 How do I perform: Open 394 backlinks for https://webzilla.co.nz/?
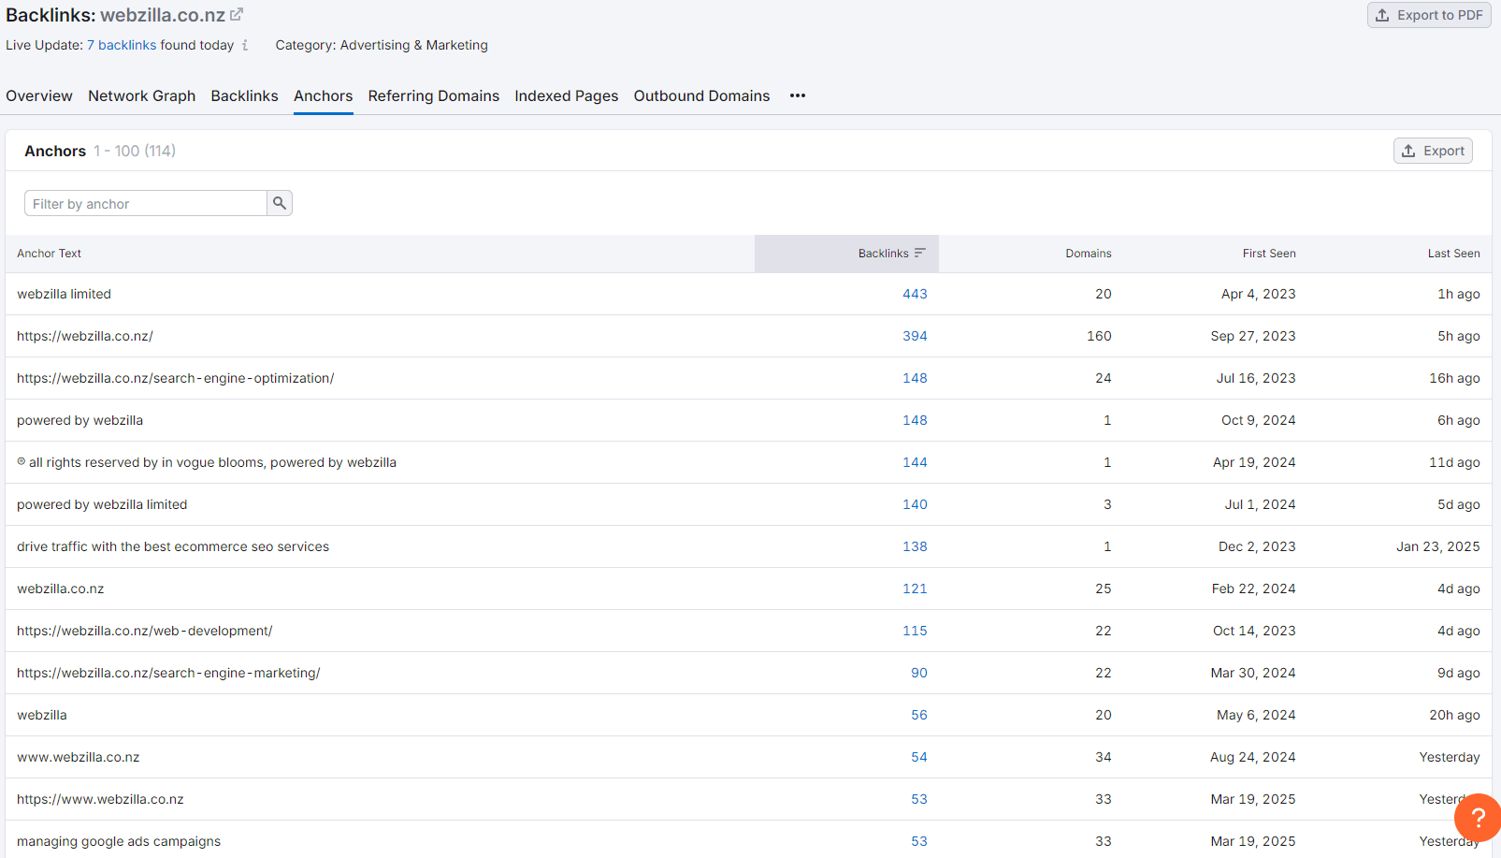[915, 336]
